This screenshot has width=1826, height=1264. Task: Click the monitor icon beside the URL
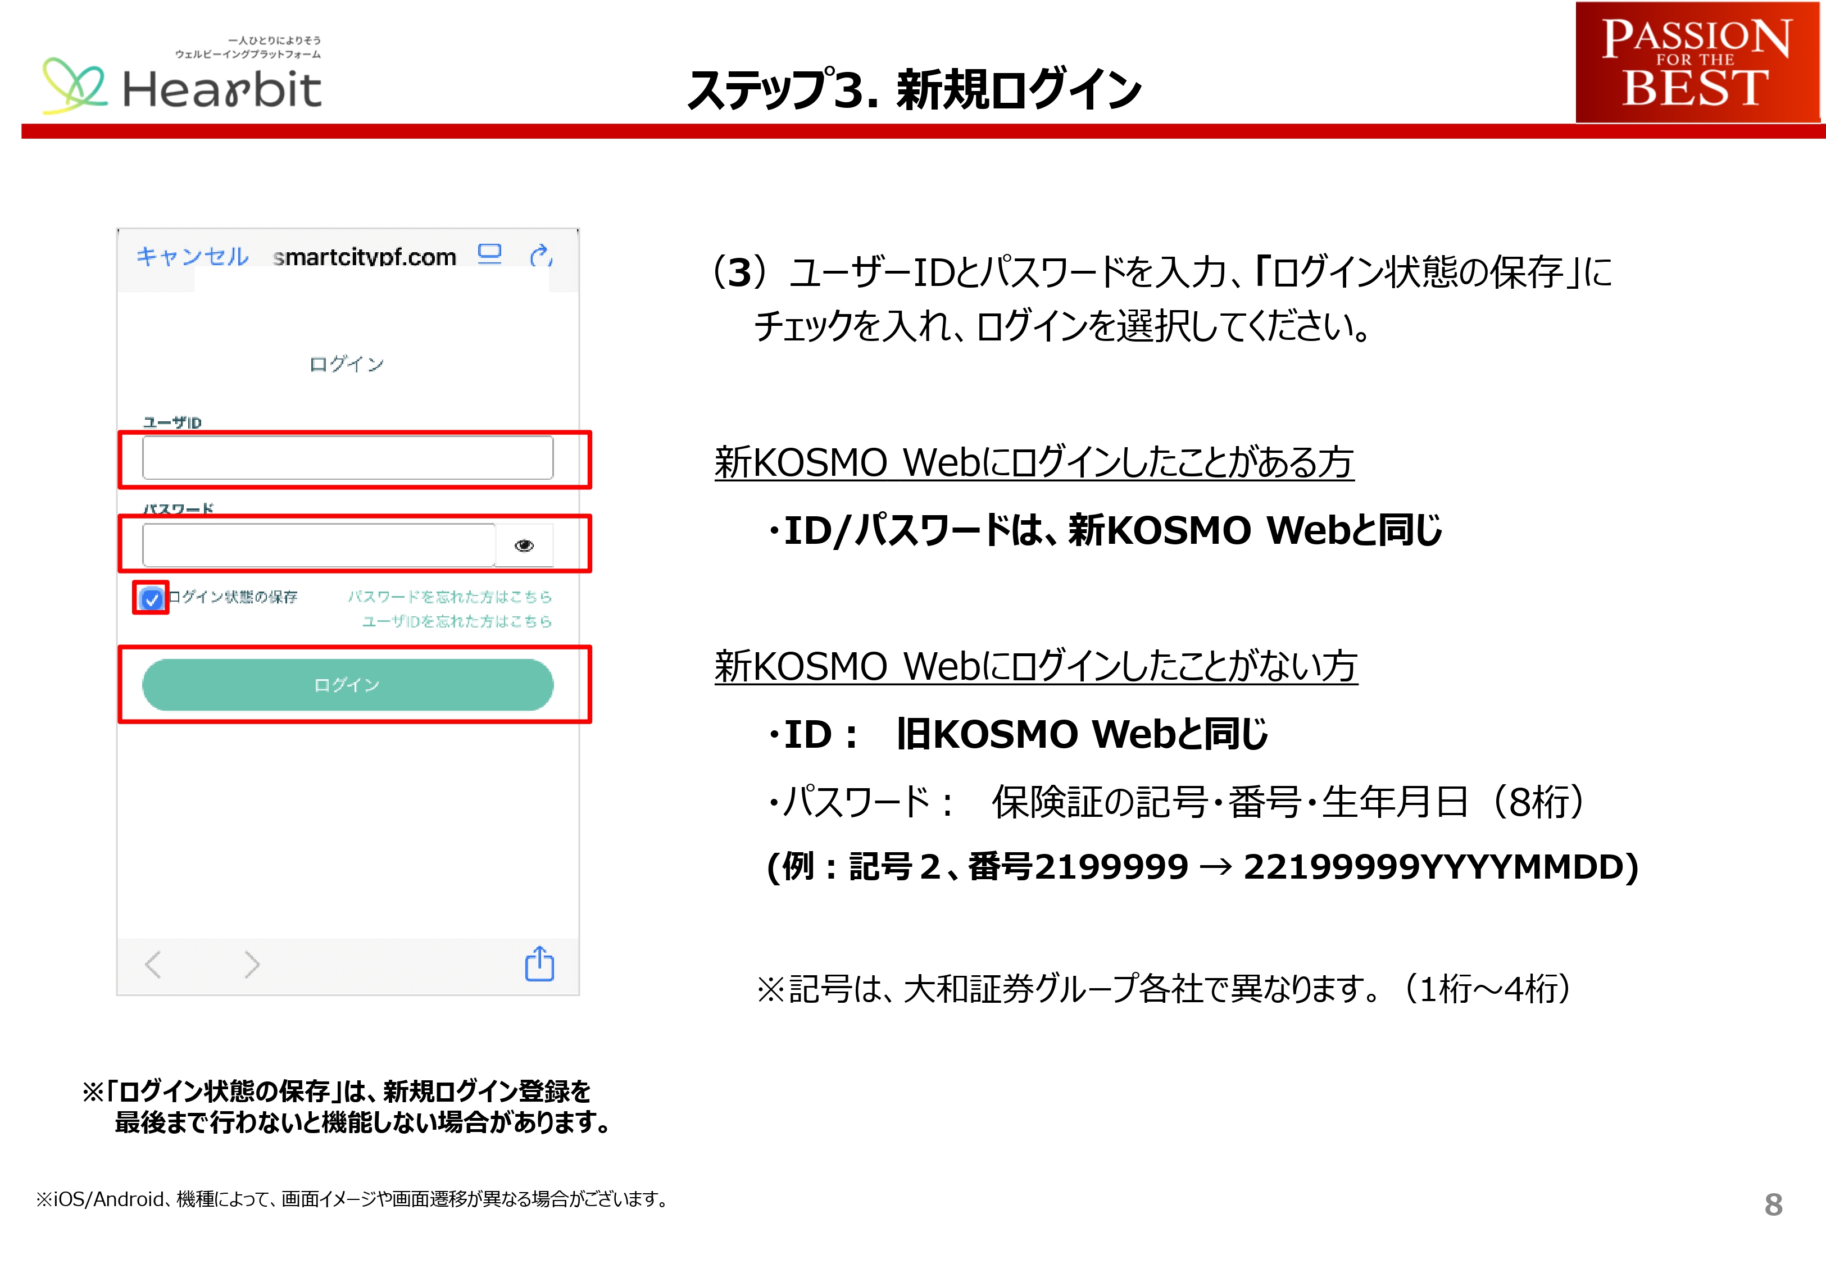pos(489,253)
